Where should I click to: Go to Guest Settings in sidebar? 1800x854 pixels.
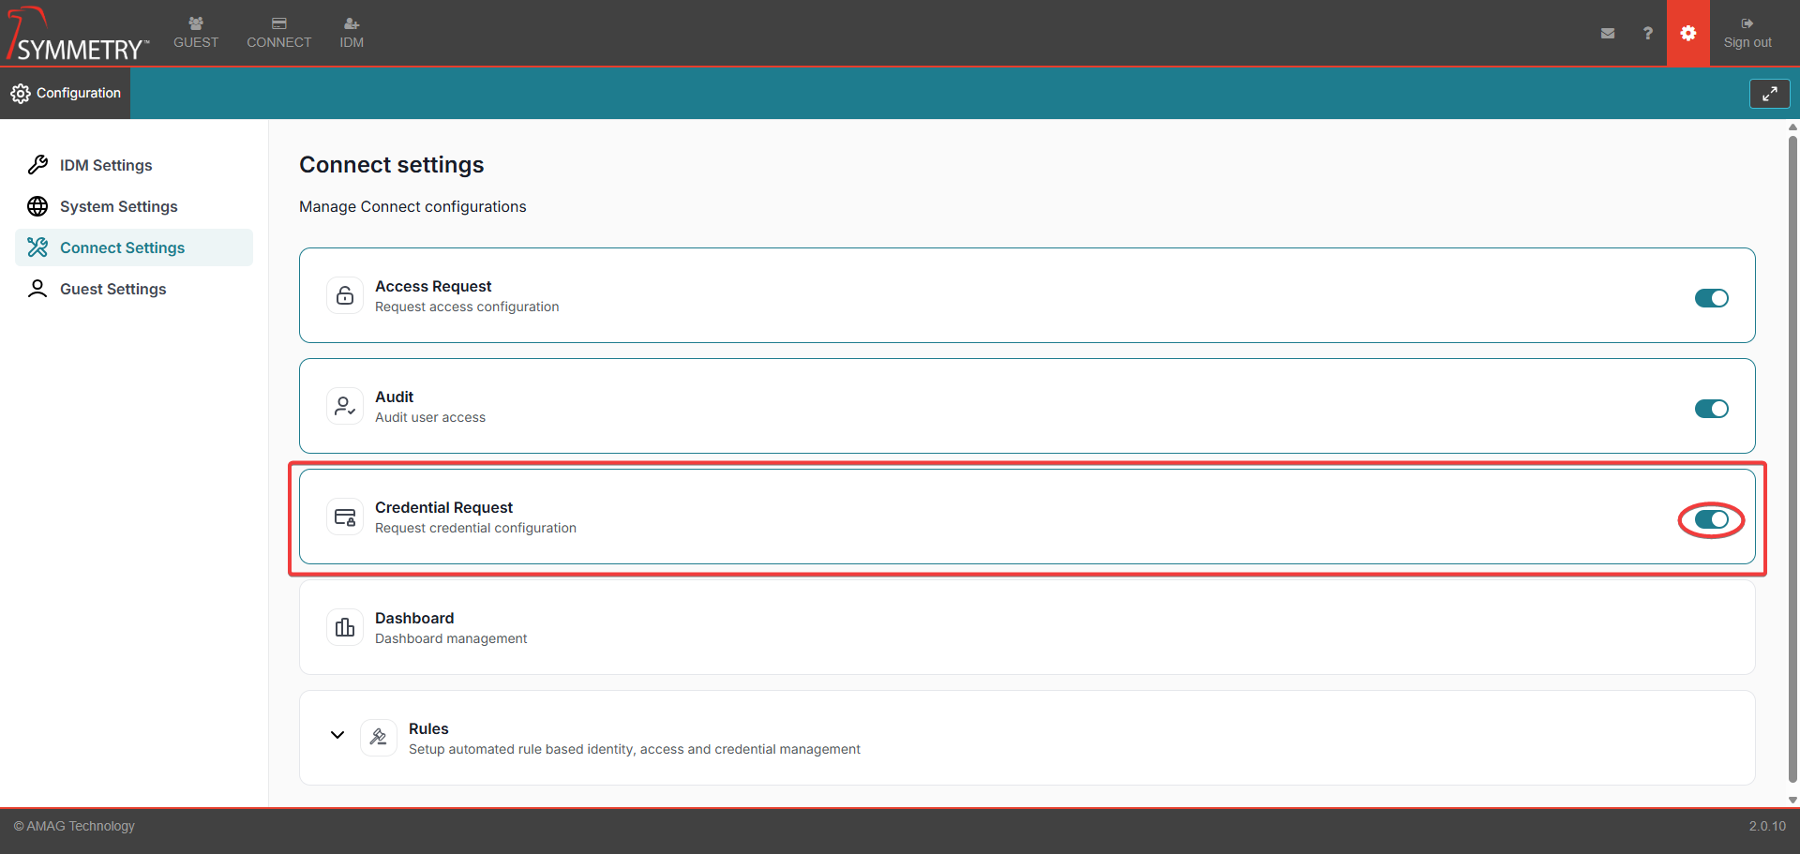[x=112, y=289]
